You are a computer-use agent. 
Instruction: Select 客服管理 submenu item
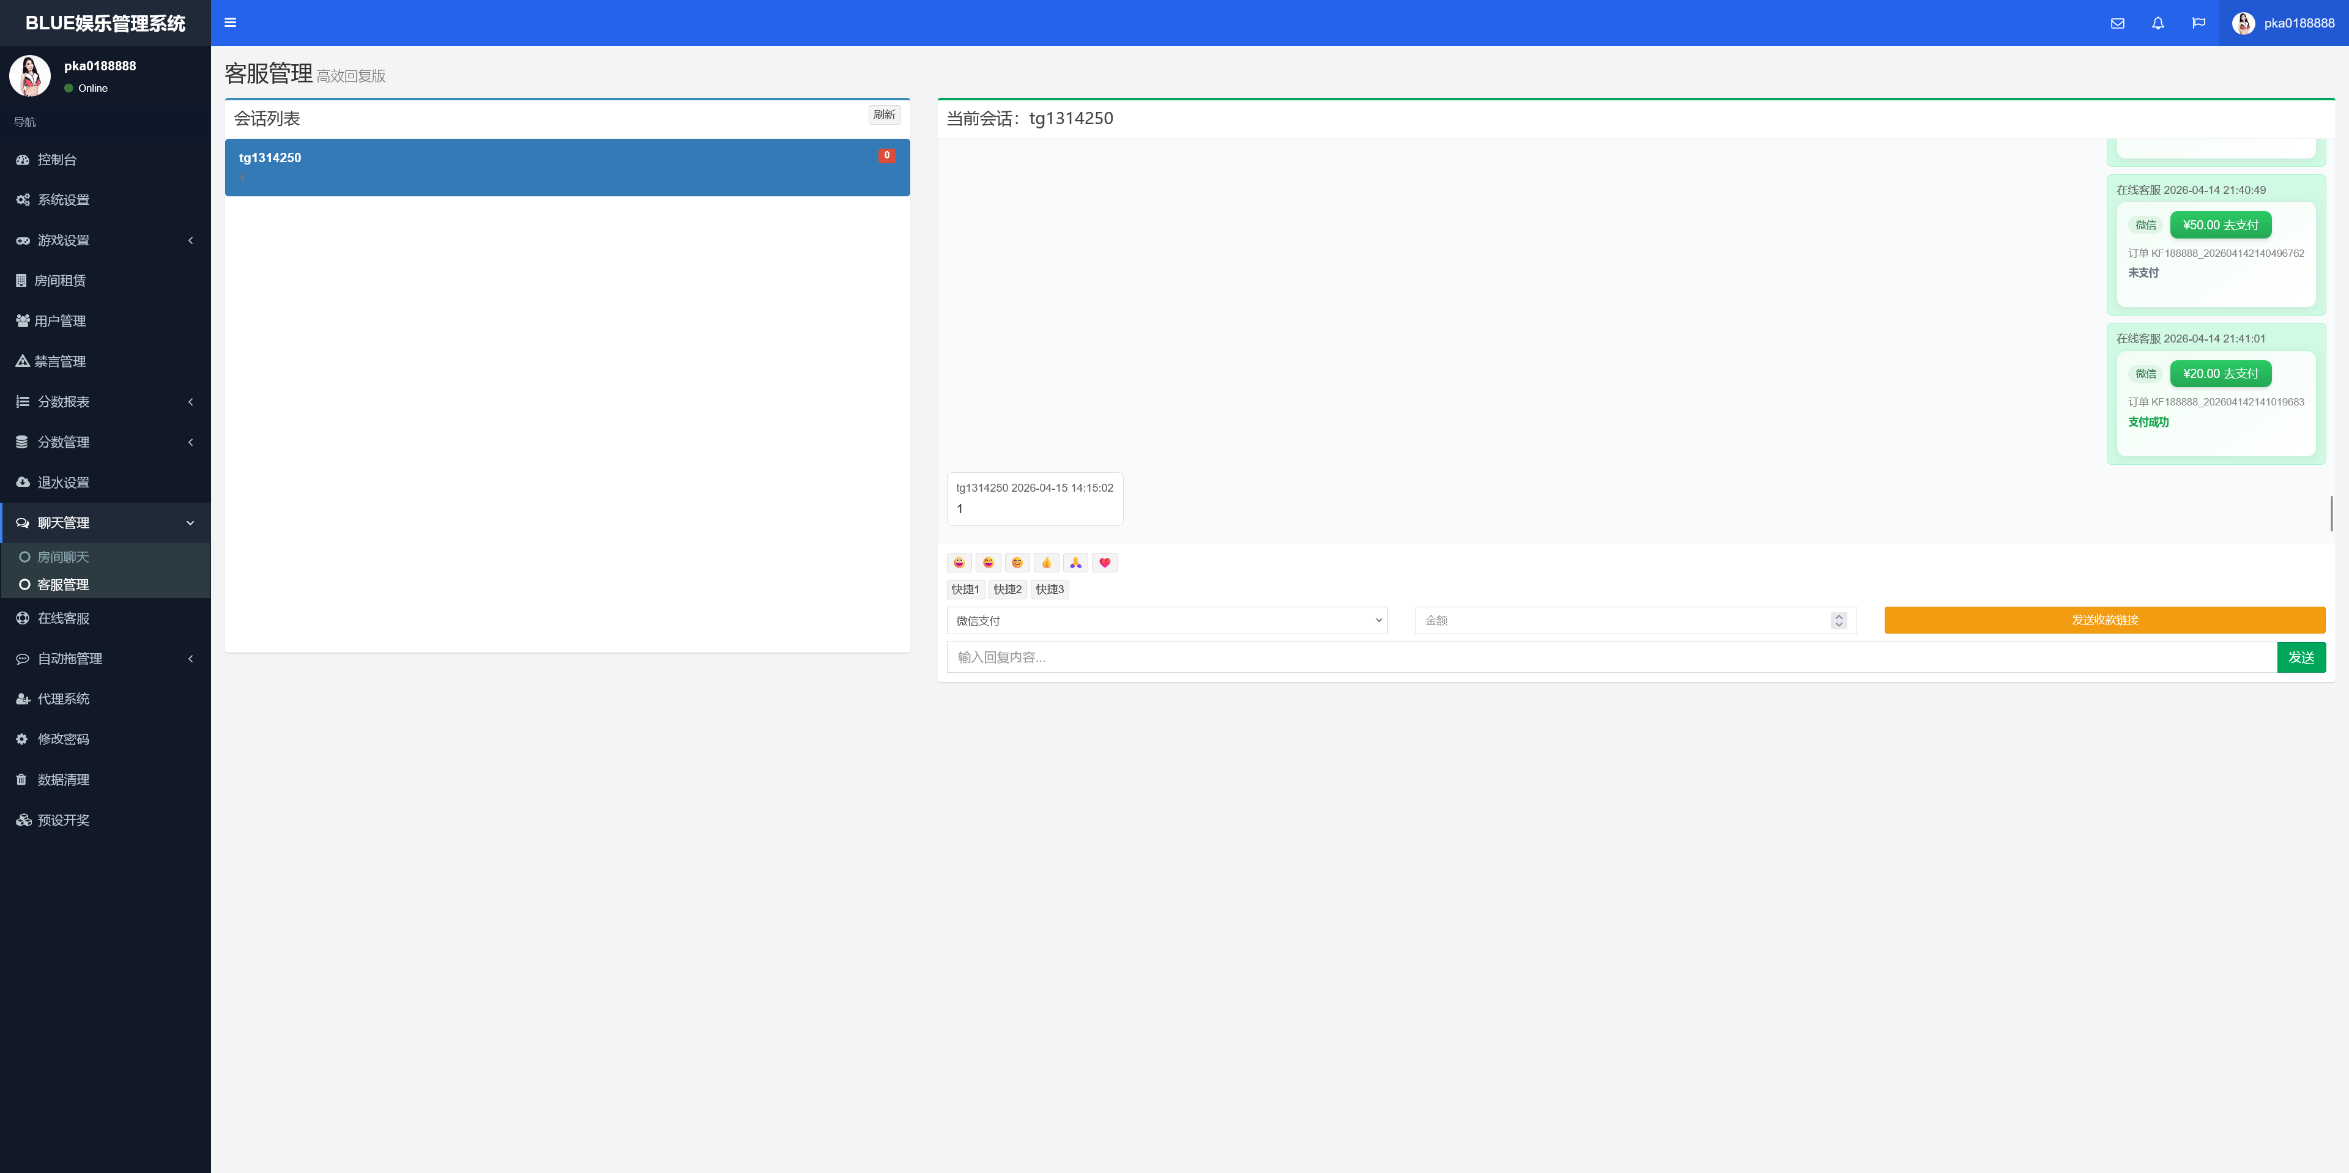click(x=105, y=584)
